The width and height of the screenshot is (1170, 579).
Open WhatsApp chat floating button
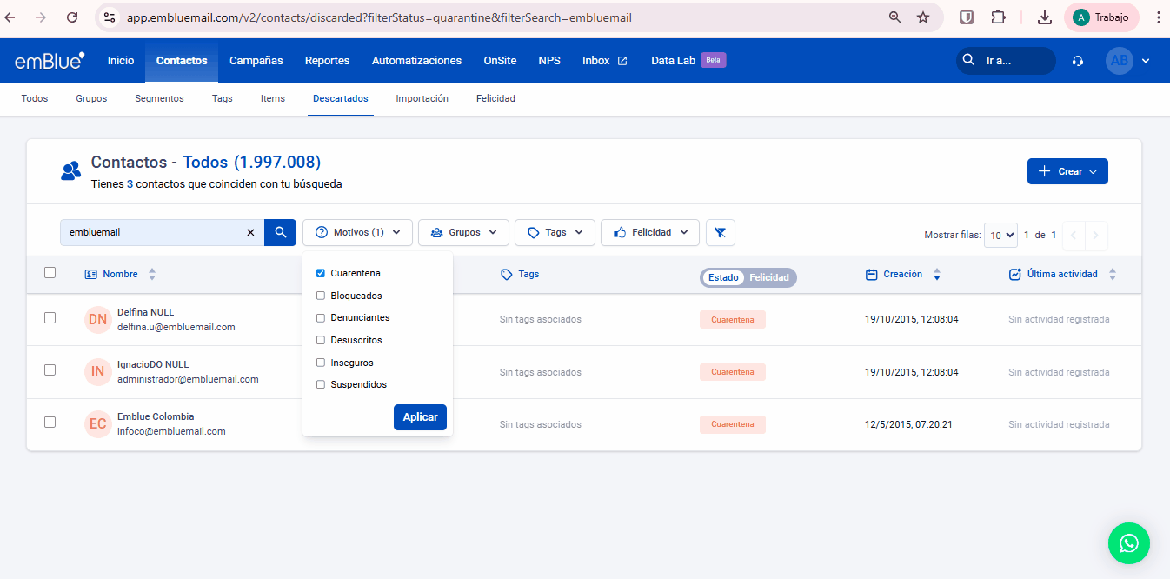point(1128,543)
